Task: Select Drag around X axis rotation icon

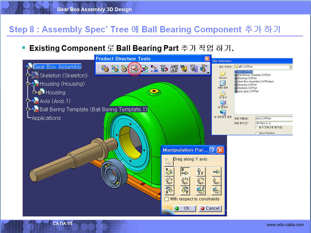Action: click(x=169, y=190)
